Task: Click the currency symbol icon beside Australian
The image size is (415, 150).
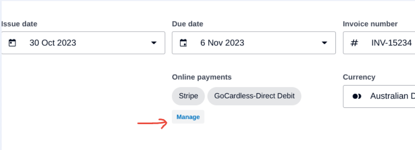Action: coord(357,96)
